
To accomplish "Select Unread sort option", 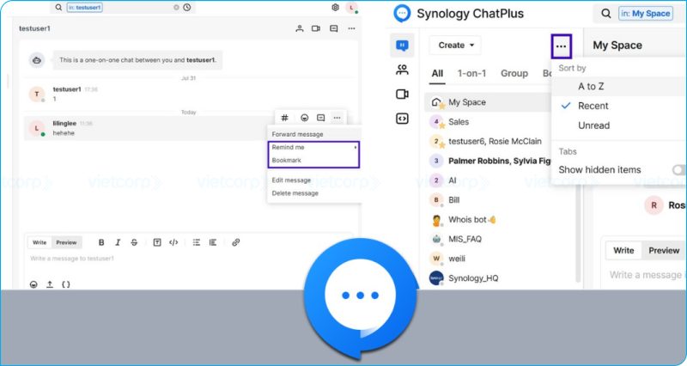I will (x=593, y=125).
